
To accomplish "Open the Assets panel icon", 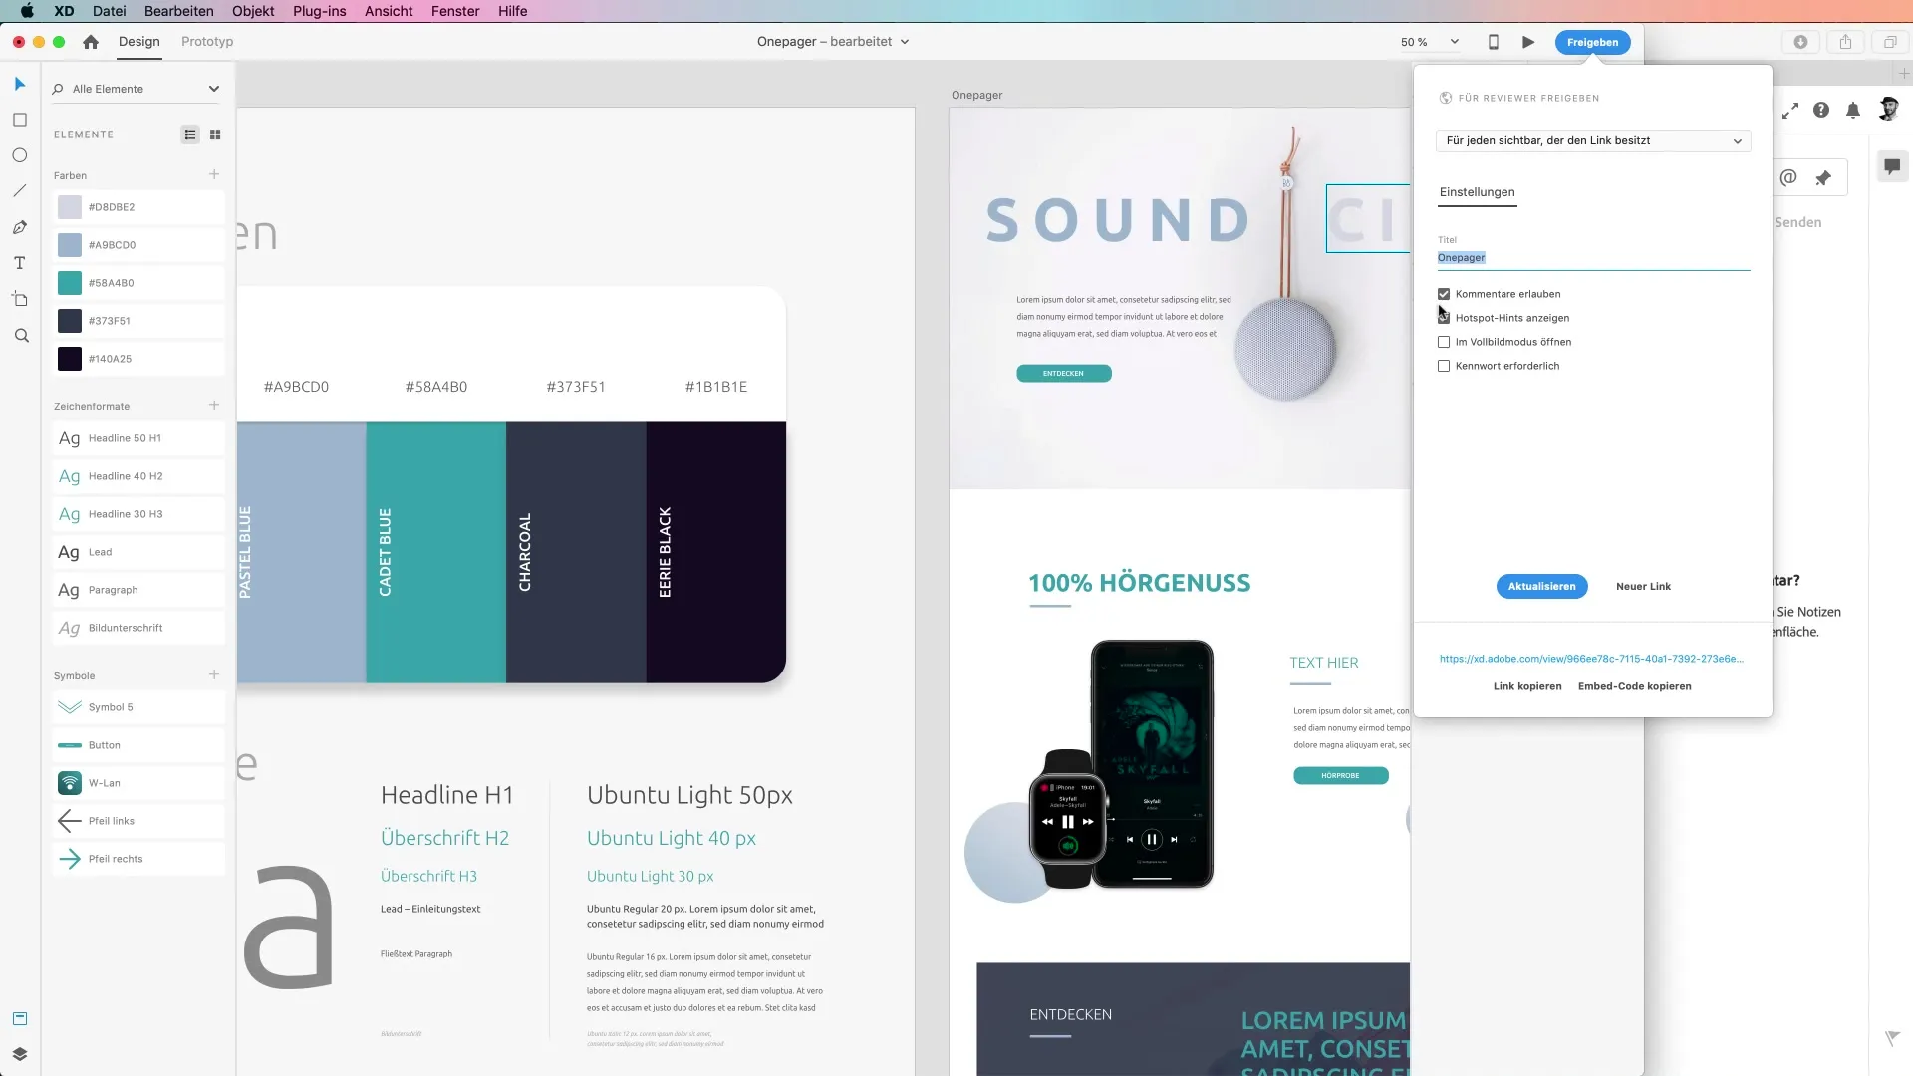I will pyautogui.click(x=19, y=1018).
